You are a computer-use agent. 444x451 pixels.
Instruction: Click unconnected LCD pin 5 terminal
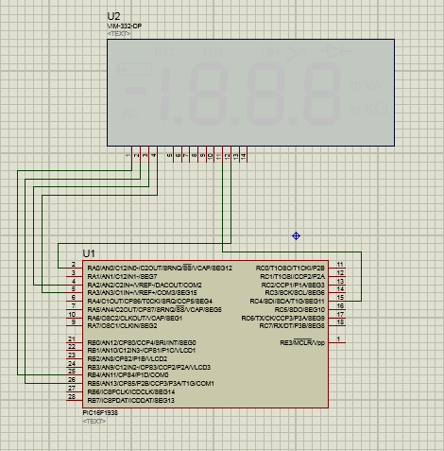173,154
